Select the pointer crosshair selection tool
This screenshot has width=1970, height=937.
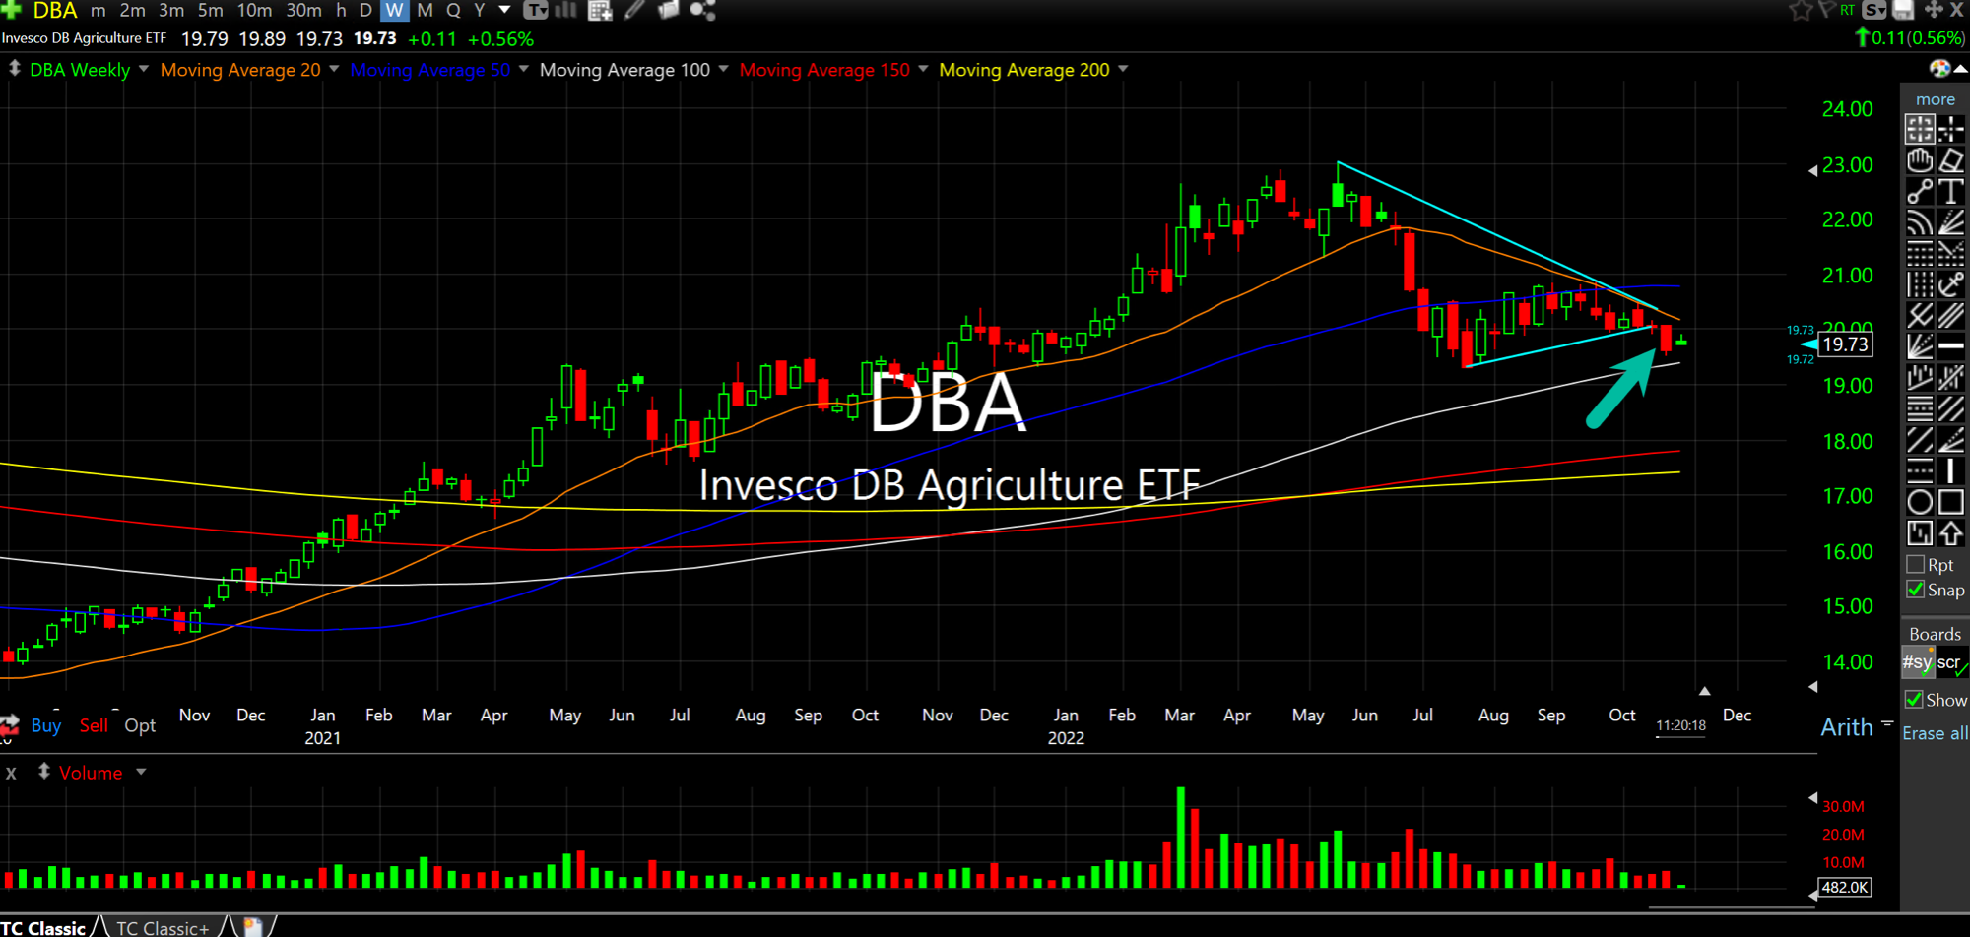(1920, 129)
